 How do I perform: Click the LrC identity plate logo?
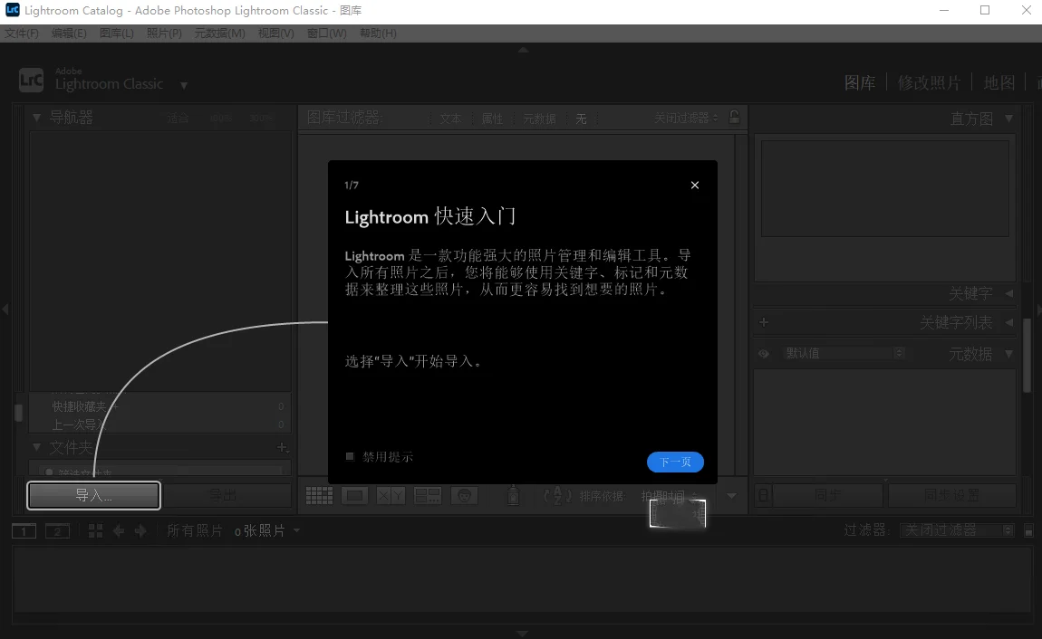click(31, 81)
